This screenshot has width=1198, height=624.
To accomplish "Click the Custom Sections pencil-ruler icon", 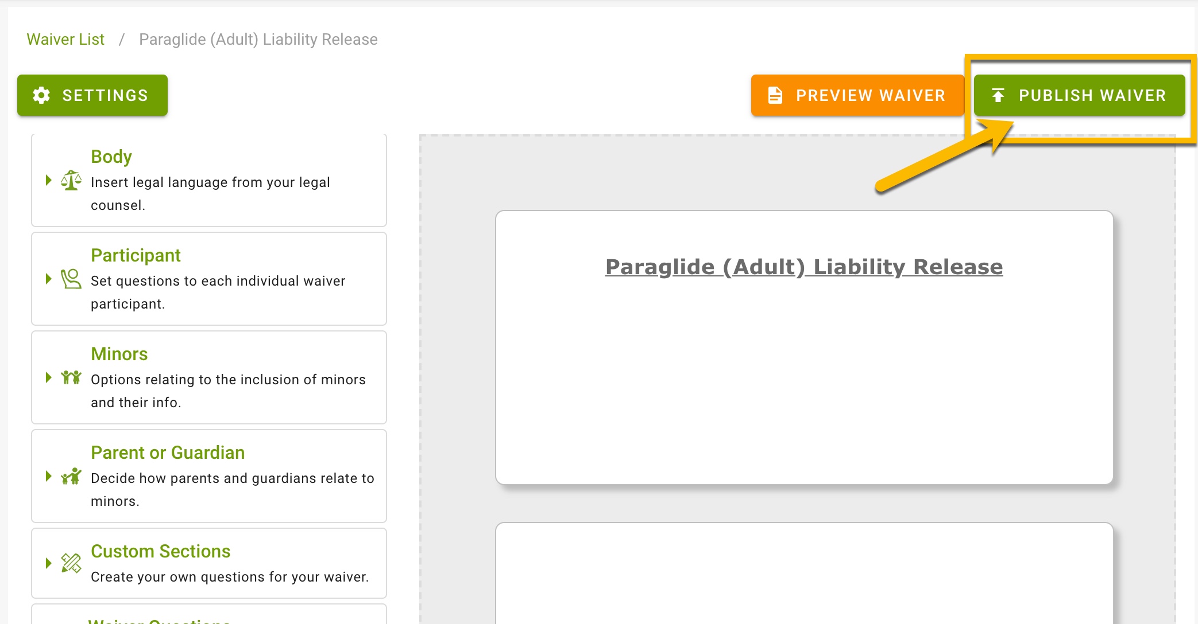I will [x=71, y=563].
